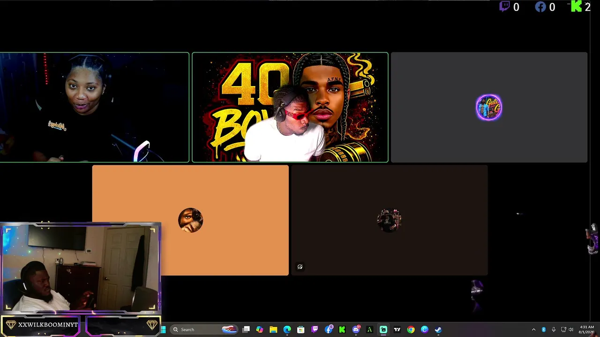Open Steam from the taskbar

point(438,330)
